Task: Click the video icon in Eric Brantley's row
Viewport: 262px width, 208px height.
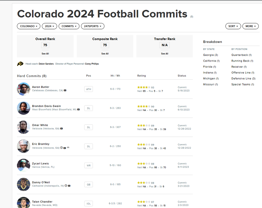Action: (x=65, y=148)
